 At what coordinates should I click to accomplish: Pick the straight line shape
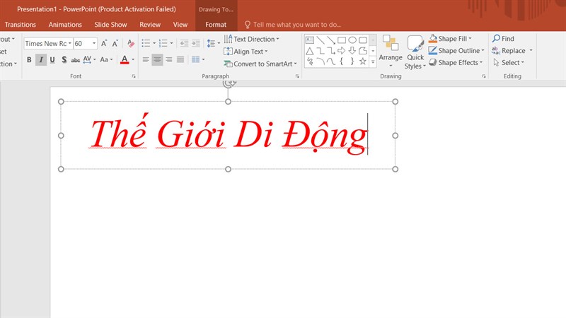coord(320,40)
